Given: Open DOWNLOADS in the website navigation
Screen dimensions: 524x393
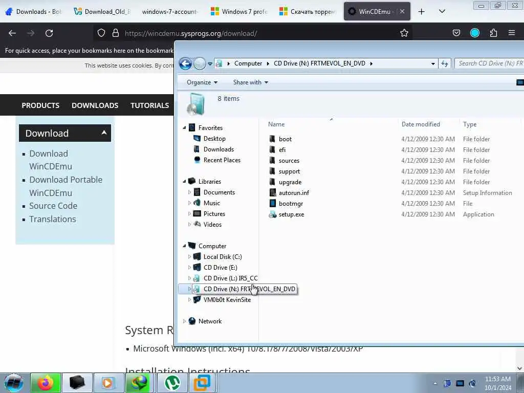Looking at the screenshot, I should (95, 105).
